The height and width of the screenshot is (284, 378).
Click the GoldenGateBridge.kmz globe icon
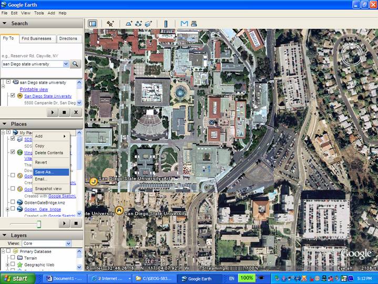[20, 202]
